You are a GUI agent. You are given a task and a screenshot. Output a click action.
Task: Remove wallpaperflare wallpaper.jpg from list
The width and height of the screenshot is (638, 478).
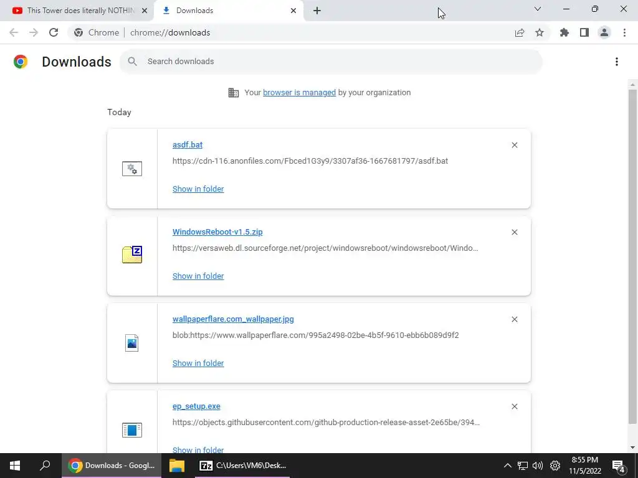pos(514,319)
